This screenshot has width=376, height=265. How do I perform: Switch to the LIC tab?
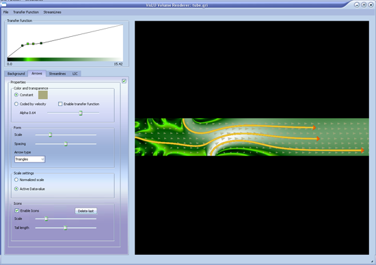pos(75,74)
